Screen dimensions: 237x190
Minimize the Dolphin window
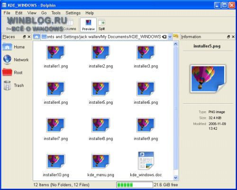pos(217,5)
